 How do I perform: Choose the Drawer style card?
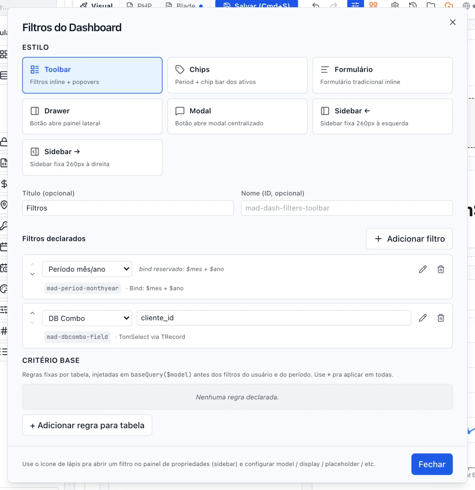[92, 116]
